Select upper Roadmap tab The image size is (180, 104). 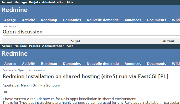[49, 20]
